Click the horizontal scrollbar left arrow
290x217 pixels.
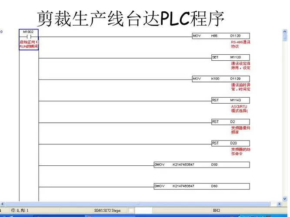3,204
